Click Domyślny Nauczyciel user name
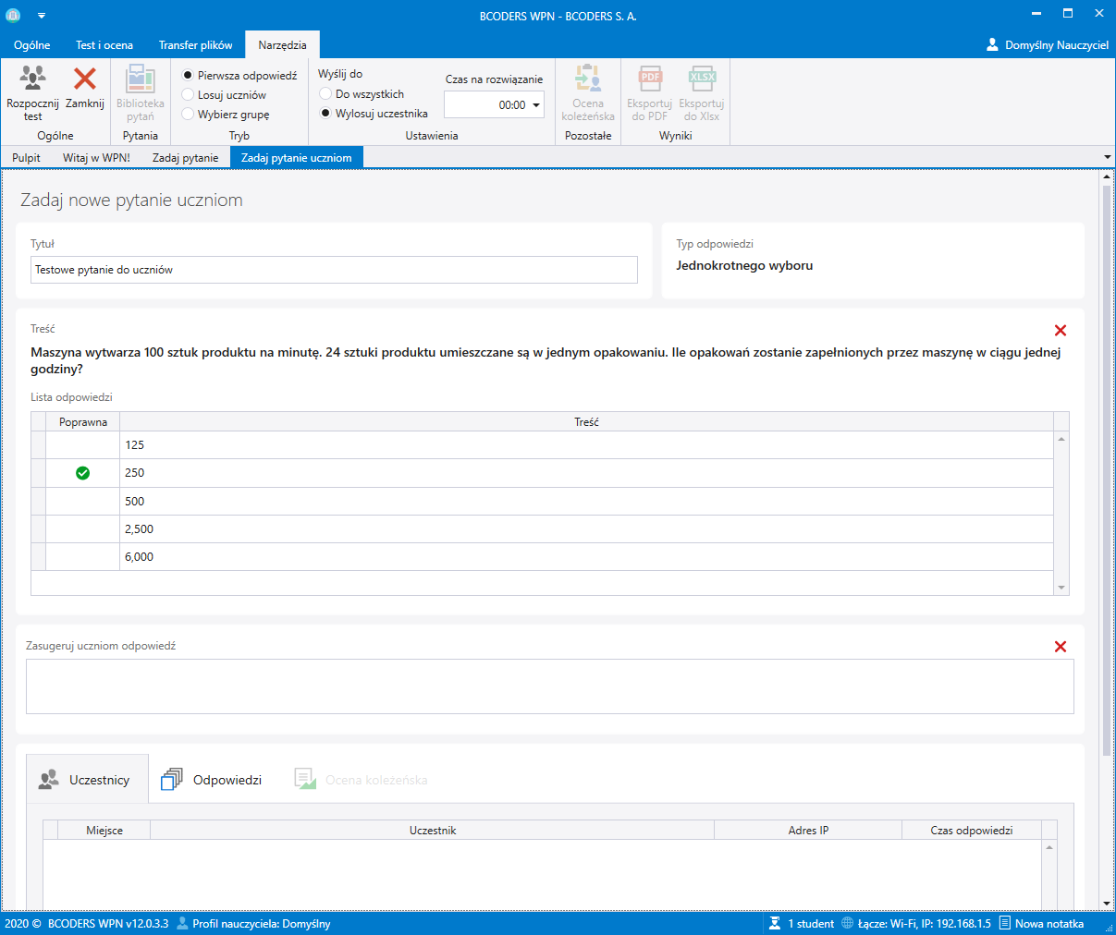The image size is (1116, 935). point(1057,44)
